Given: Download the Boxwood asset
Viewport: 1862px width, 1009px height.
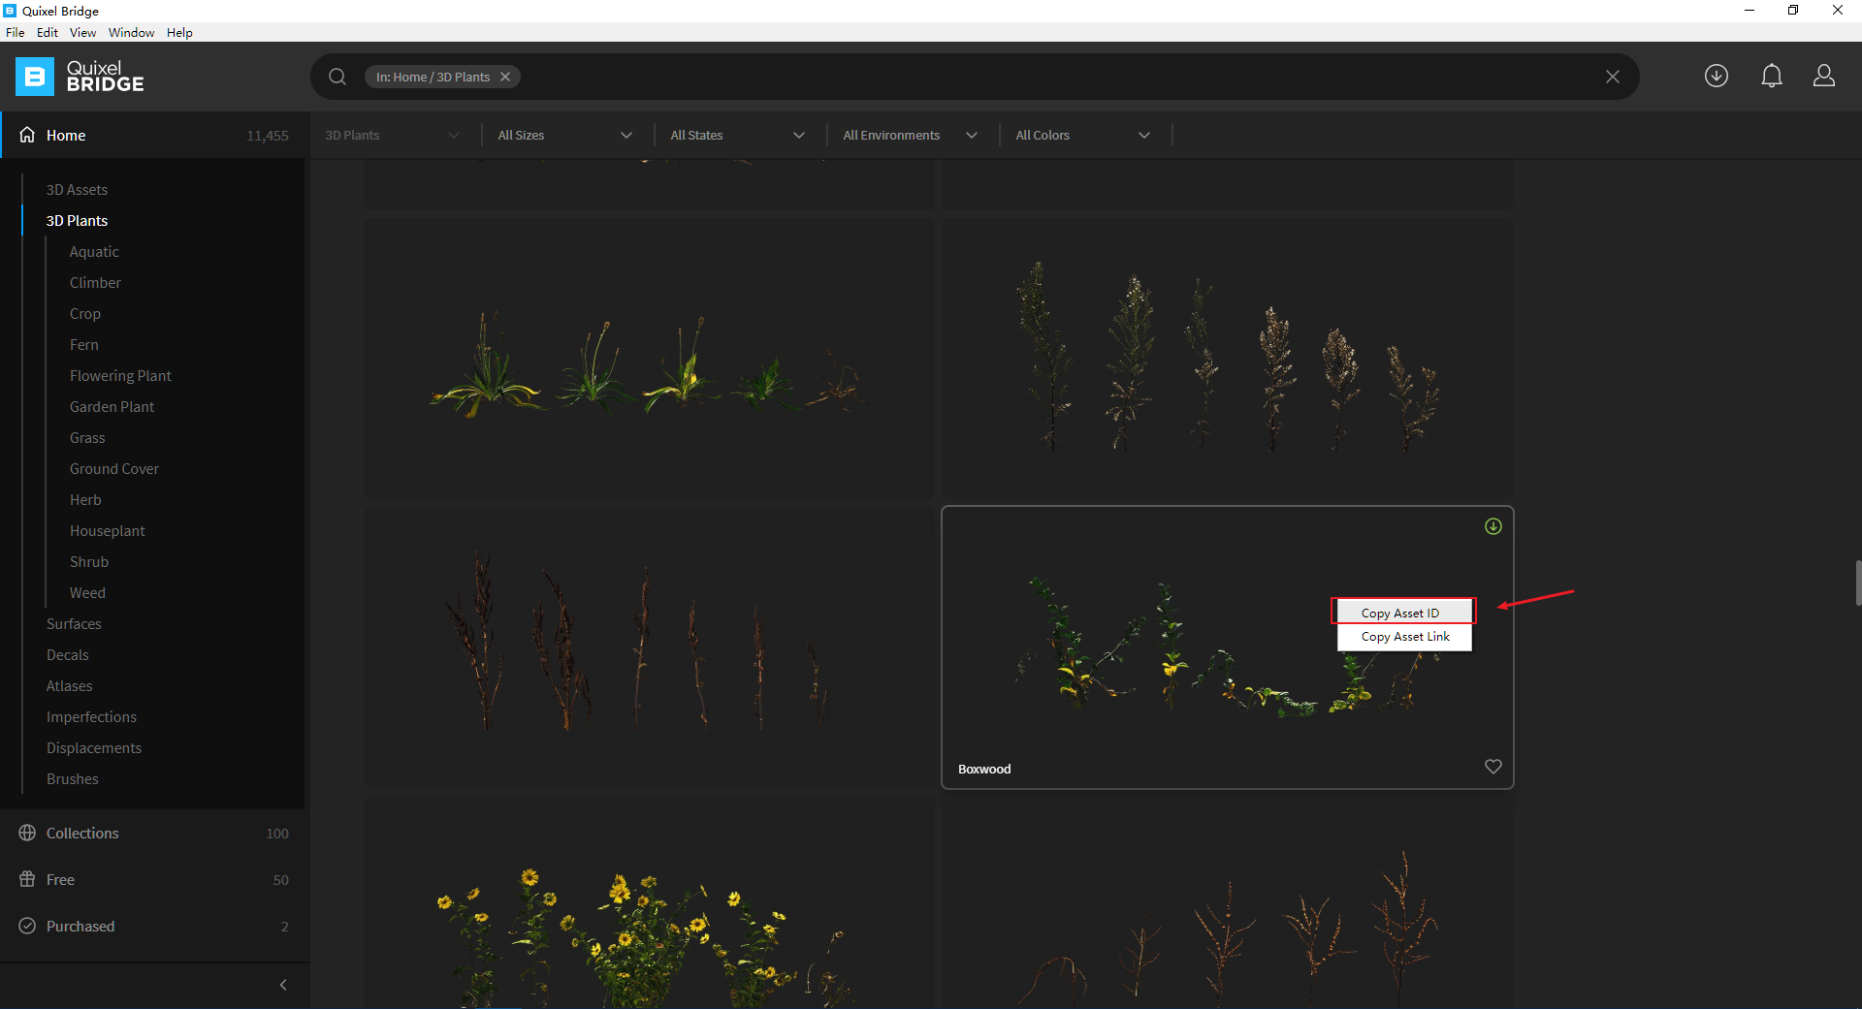Looking at the screenshot, I should (x=1493, y=526).
